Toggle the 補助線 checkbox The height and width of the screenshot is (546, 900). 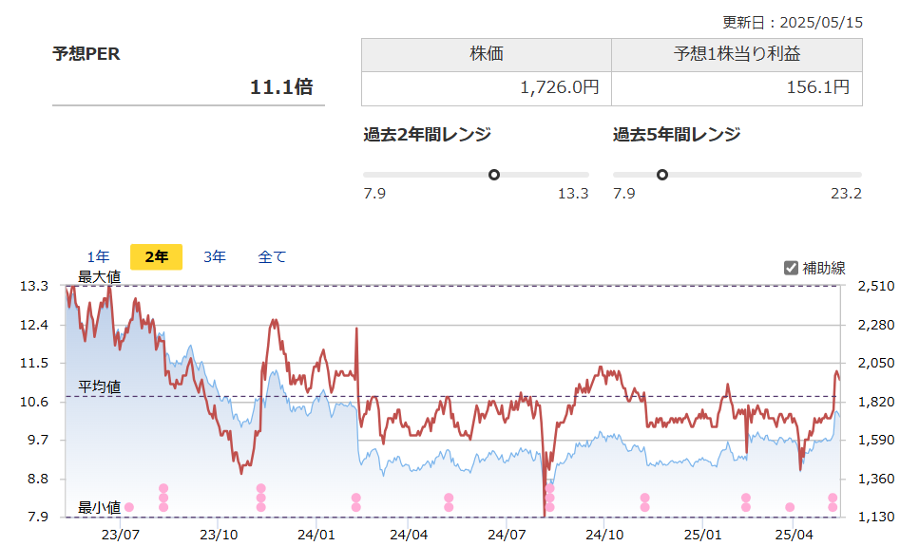pos(791,268)
